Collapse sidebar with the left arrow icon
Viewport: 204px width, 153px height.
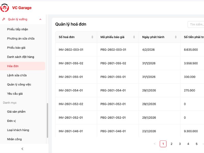(22, 149)
